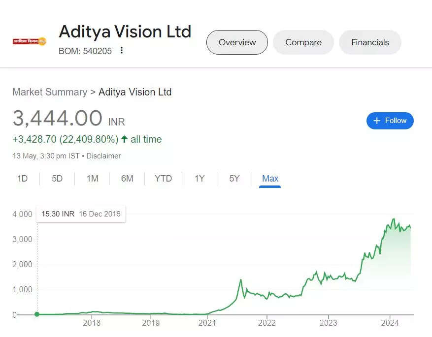The width and height of the screenshot is (432, 337).
Task: Click the Follow button
Action: pos(390,121)
